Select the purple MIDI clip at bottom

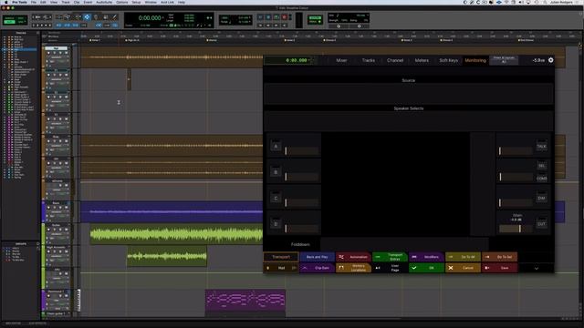[245, 300]
